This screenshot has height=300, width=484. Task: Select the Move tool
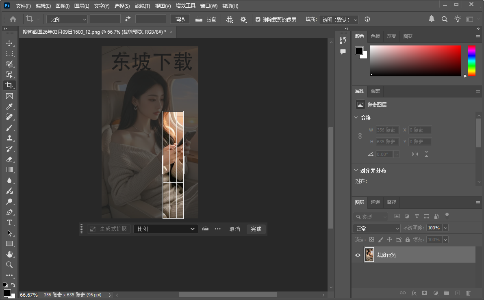10,43
